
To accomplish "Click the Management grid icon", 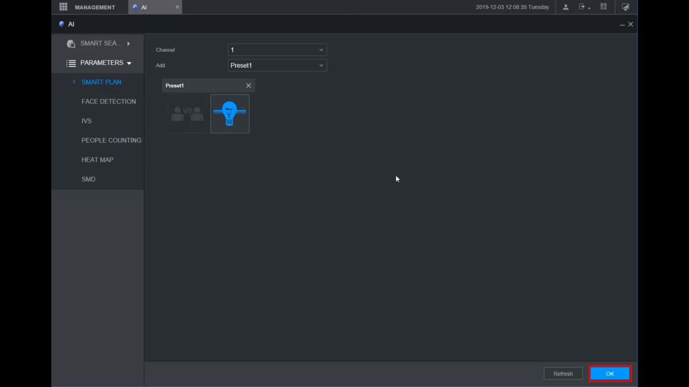I will (63, 7).
